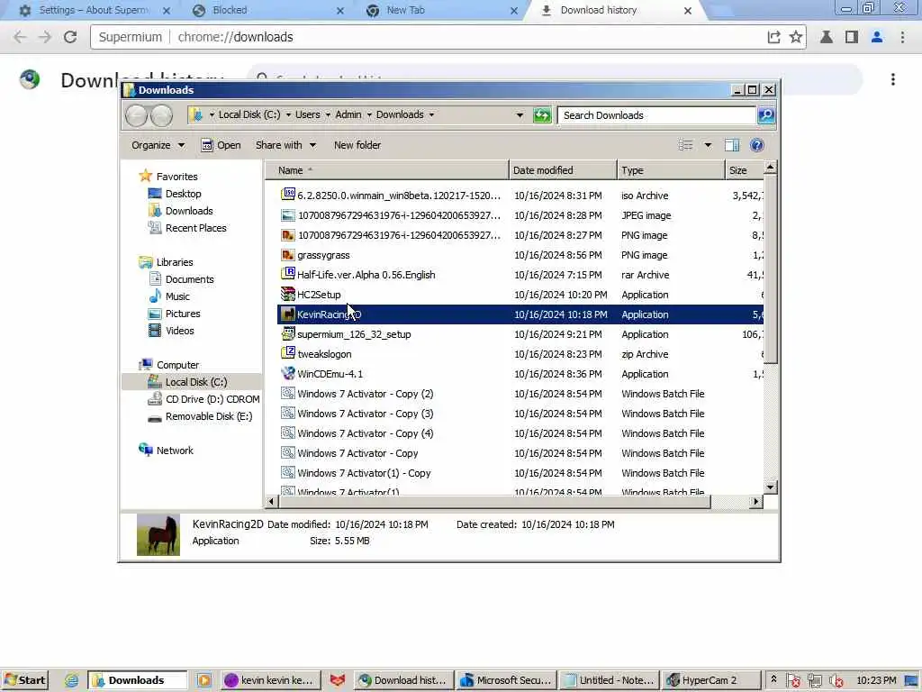Viewport: 922px width, 692px height.
Task: Click the New folder button
Action: pos(357,145)
